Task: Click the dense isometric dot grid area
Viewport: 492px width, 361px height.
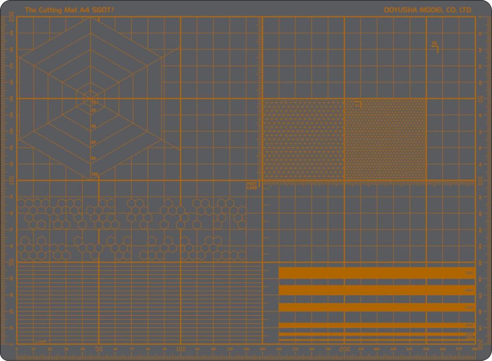Action: coord(384,139)
